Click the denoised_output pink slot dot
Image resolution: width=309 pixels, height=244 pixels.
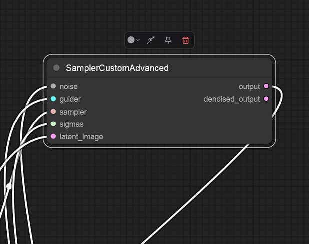[x=266, y=99]
